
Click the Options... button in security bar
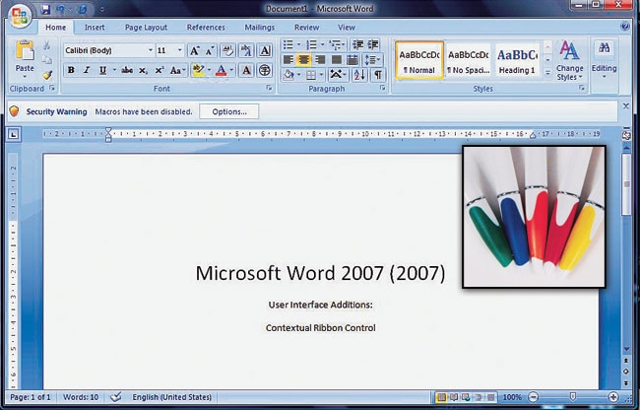click(228, 111)
